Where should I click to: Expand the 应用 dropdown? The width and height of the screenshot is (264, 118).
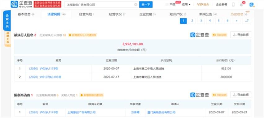coord(186,5)
